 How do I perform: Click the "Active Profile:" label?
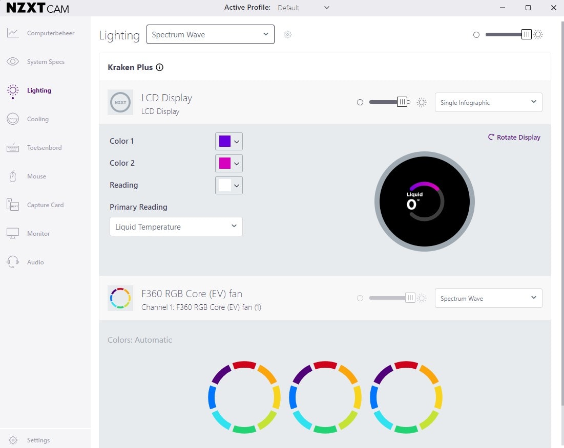[247, 7]
